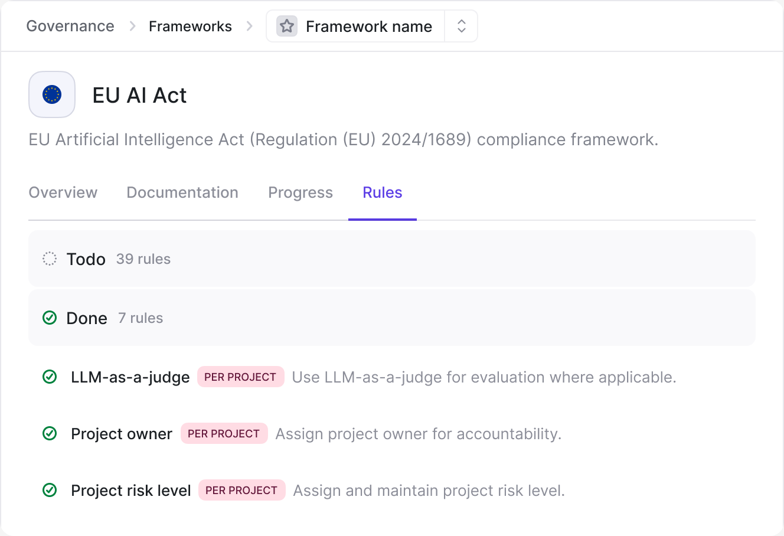
Task: Click the green check icon beside Done
Action: point(50,318)
